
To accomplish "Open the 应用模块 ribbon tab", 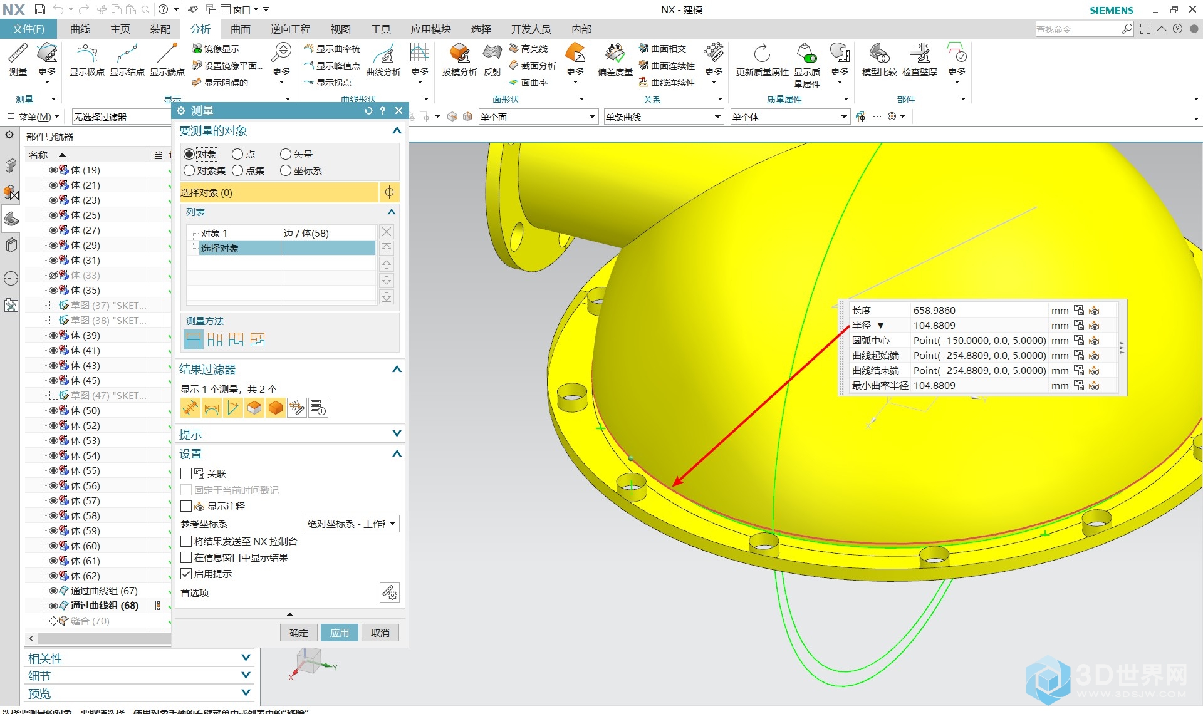I will 431,29.
